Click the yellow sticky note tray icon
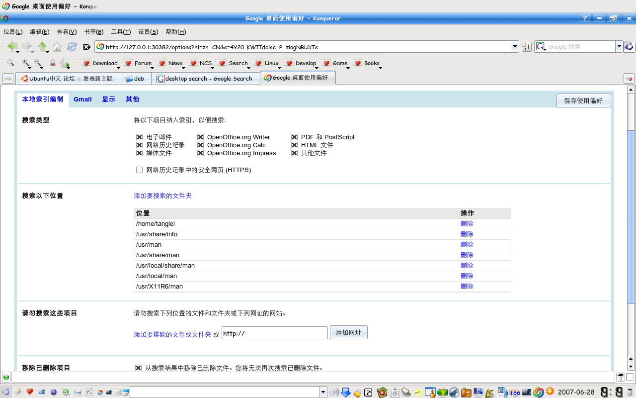 click(x=418, y=393)
